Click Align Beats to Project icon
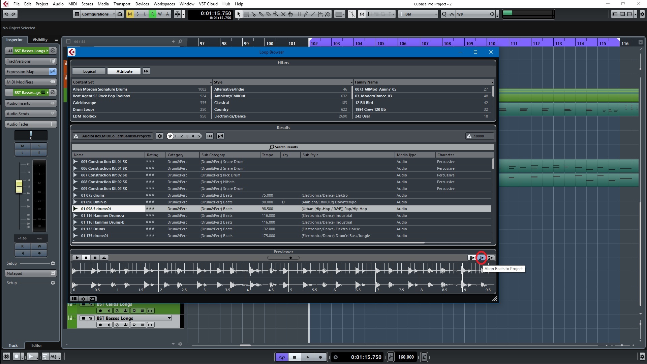This screenshot has width=647, height=364. [x=481, y=258]
